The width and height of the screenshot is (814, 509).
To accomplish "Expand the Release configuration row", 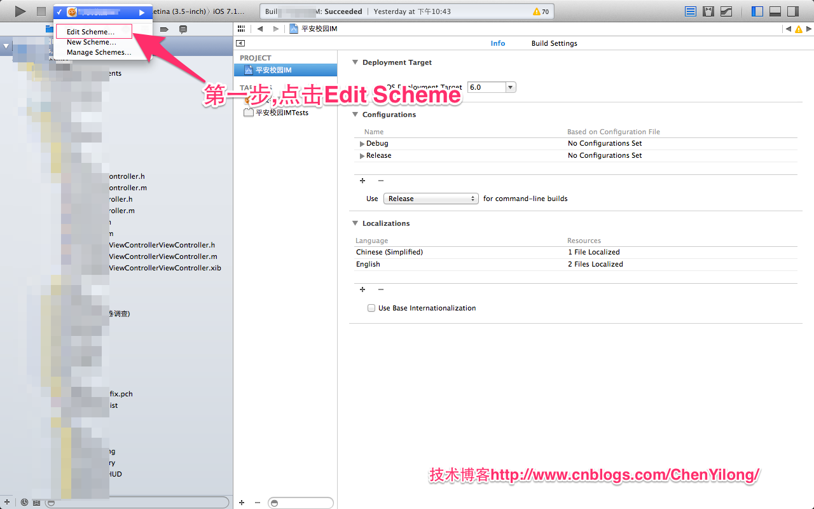I will point(362,156).
